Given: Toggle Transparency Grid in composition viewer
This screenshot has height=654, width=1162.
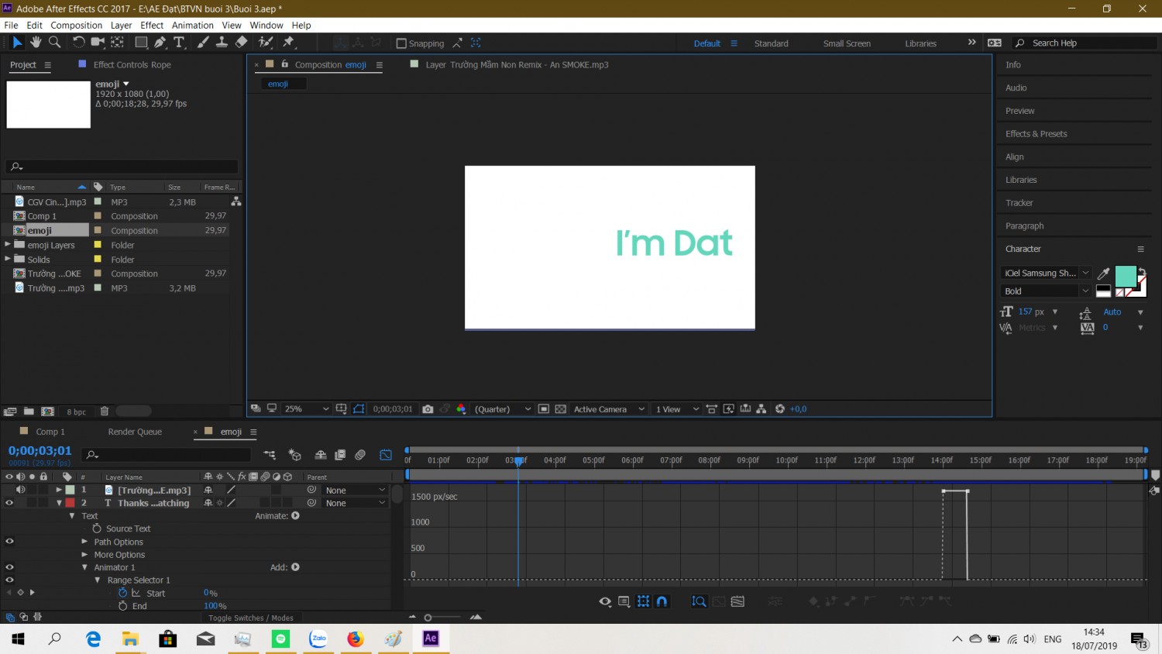Looking at the screenshot, I should 560,409.
